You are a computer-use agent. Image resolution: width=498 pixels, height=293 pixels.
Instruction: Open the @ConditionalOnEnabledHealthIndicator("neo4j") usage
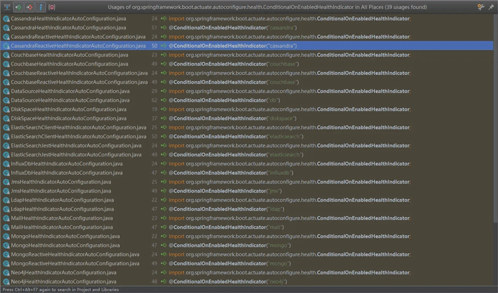pos(228,282)
